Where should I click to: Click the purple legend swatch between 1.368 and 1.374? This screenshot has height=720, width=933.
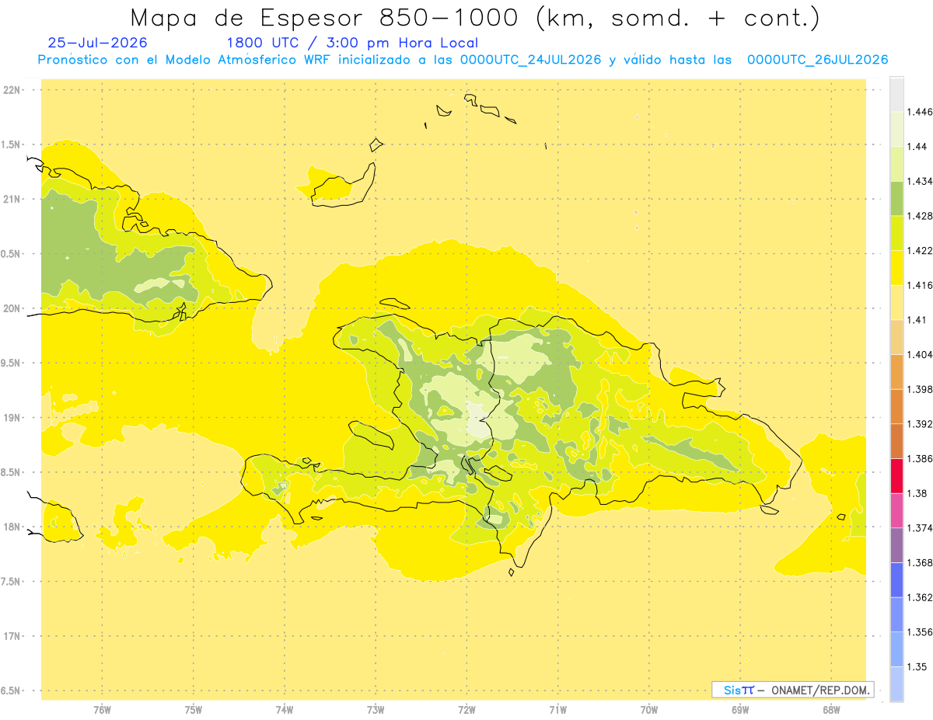point(896,544)
